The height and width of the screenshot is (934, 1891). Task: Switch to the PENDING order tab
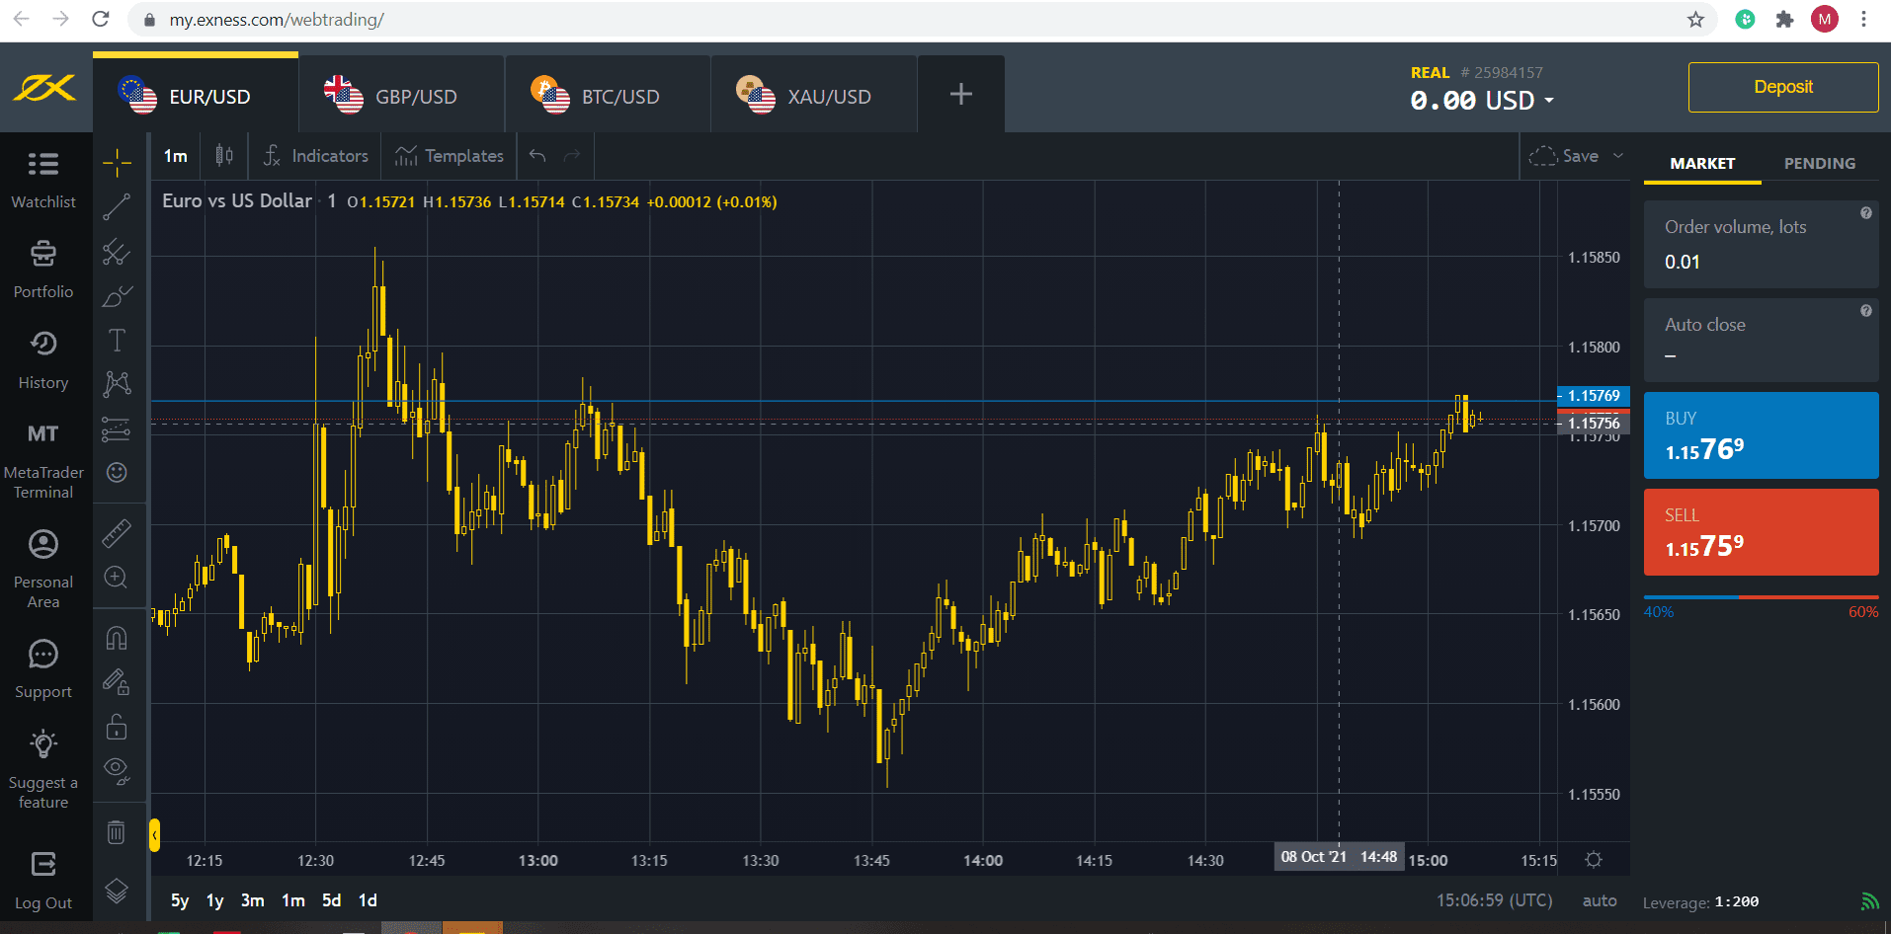click(x=1819, y=163)
